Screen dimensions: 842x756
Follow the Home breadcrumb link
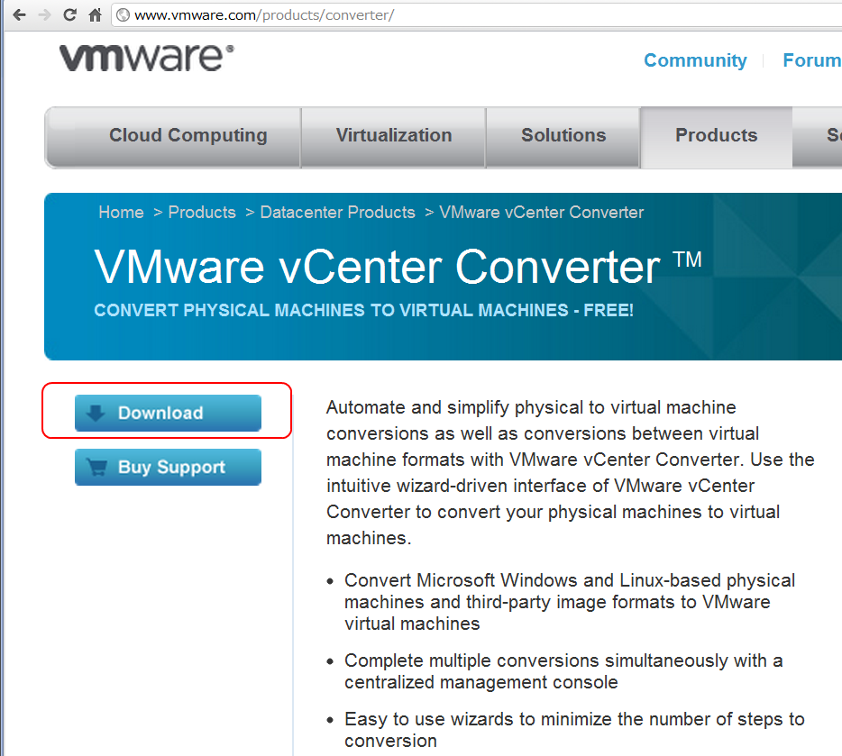(x=122, y=213)
